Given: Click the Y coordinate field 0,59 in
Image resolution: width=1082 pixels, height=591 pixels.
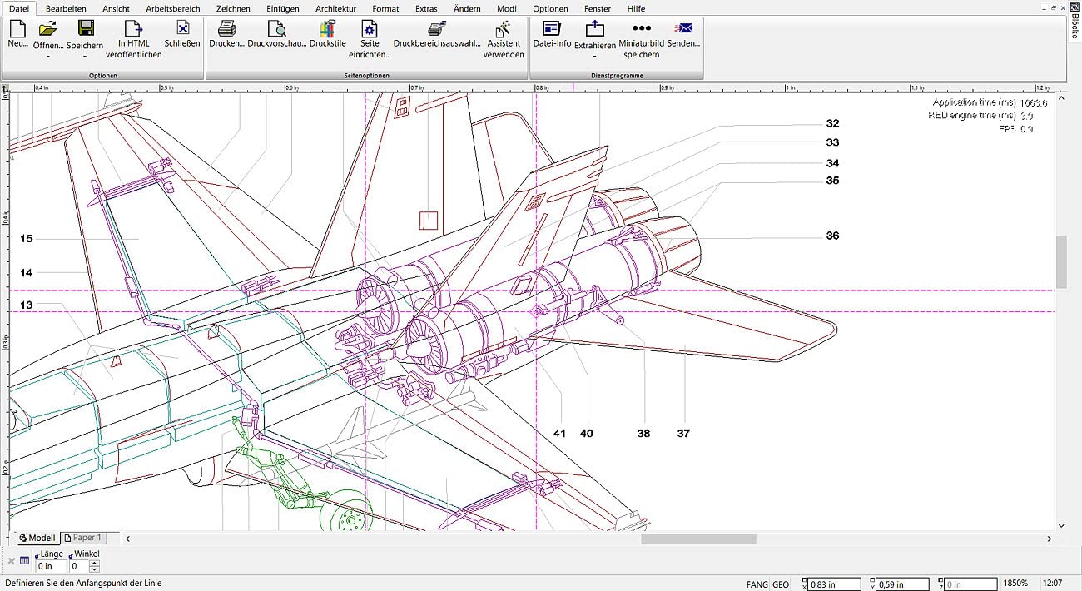Looking at the screenshot, I should tap(903, 584).
